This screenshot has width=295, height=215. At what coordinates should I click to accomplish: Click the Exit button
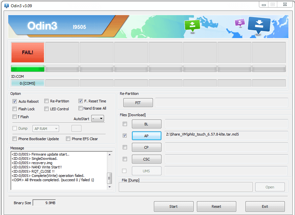click(x=265, y=206)
